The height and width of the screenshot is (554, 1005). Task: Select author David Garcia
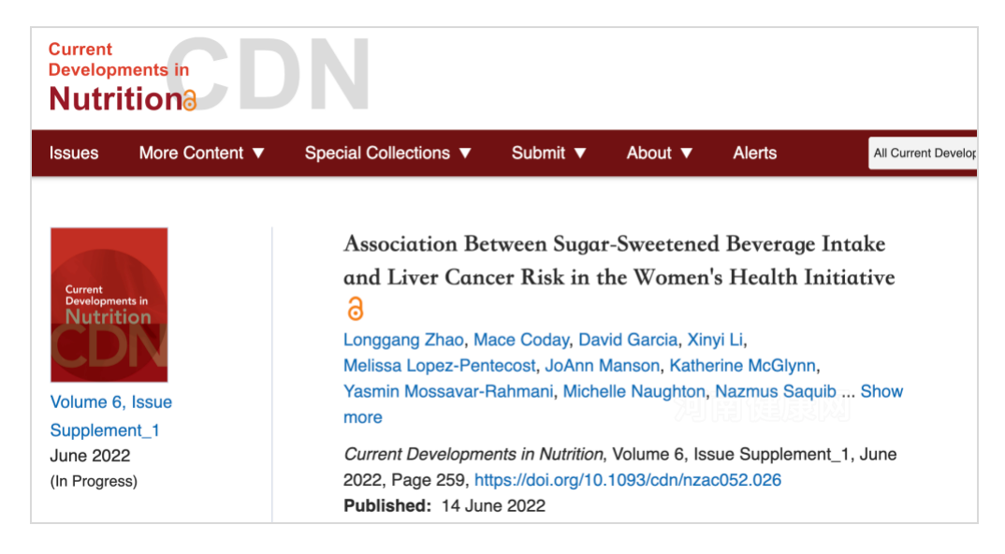pyautogui.click(x=627, y=340)
